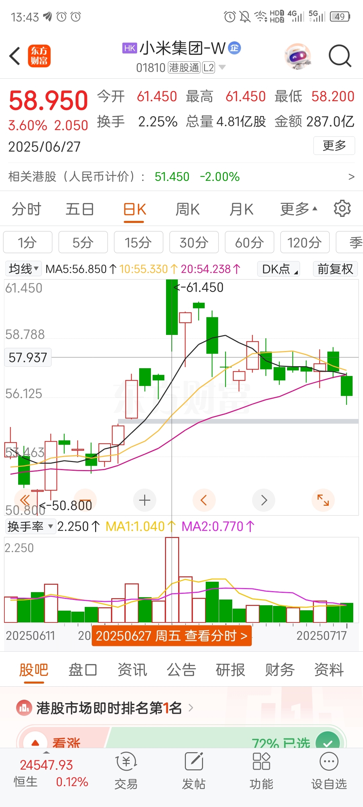This screenshot has height=807, width=363.
Task: Select 60分 interval button
Action: point(249,242)
